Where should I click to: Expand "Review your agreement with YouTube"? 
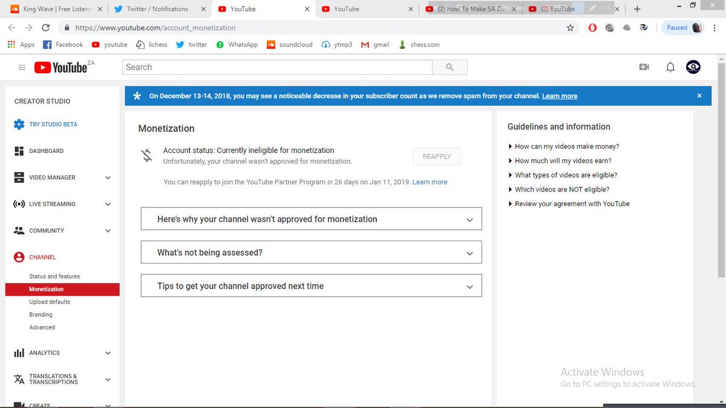tap(569, 204)
